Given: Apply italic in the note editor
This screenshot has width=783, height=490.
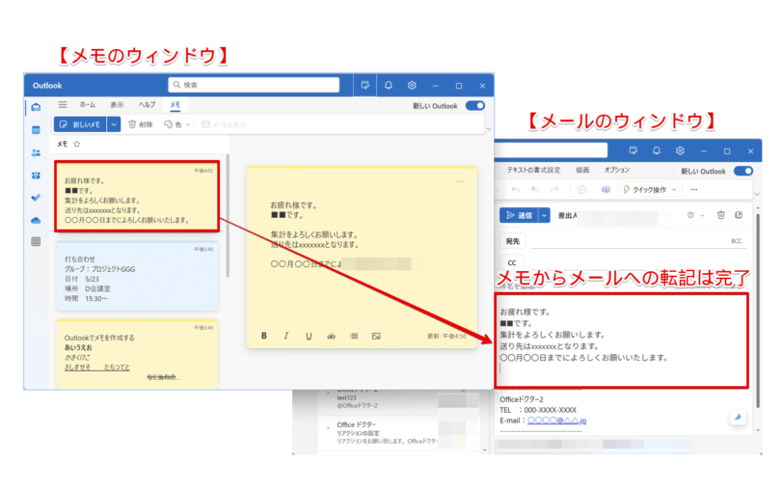Looking at the screenshot, I should [286, 336].
